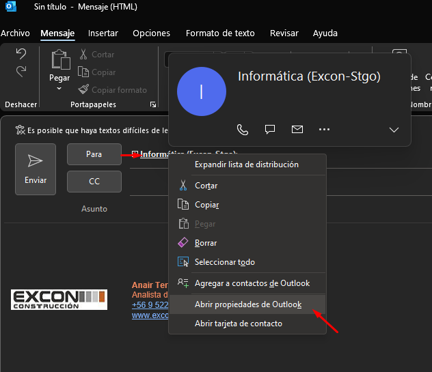Expand distribution list plus box before Informática
Viewport: 432px width, 372px height.
(135, 154)
